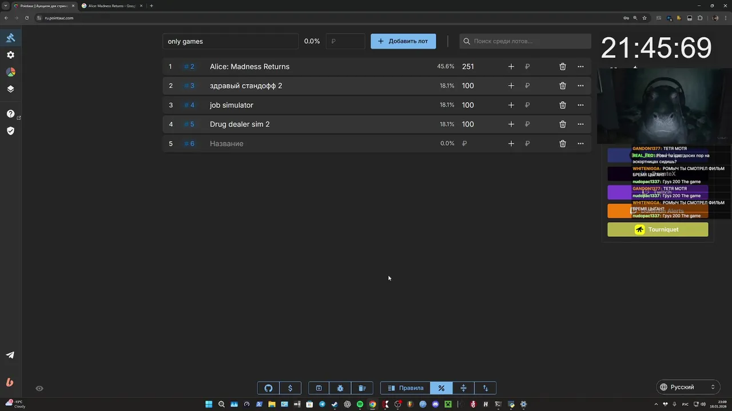Click the 251 amount of Alice lot

tap(468, 67)
